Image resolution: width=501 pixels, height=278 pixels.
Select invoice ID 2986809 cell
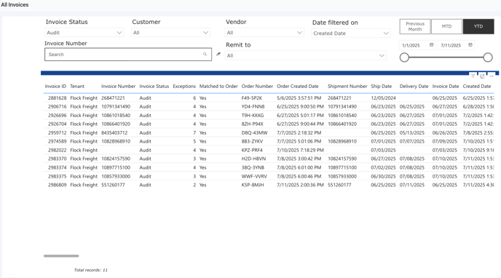[x=58, y=185]
